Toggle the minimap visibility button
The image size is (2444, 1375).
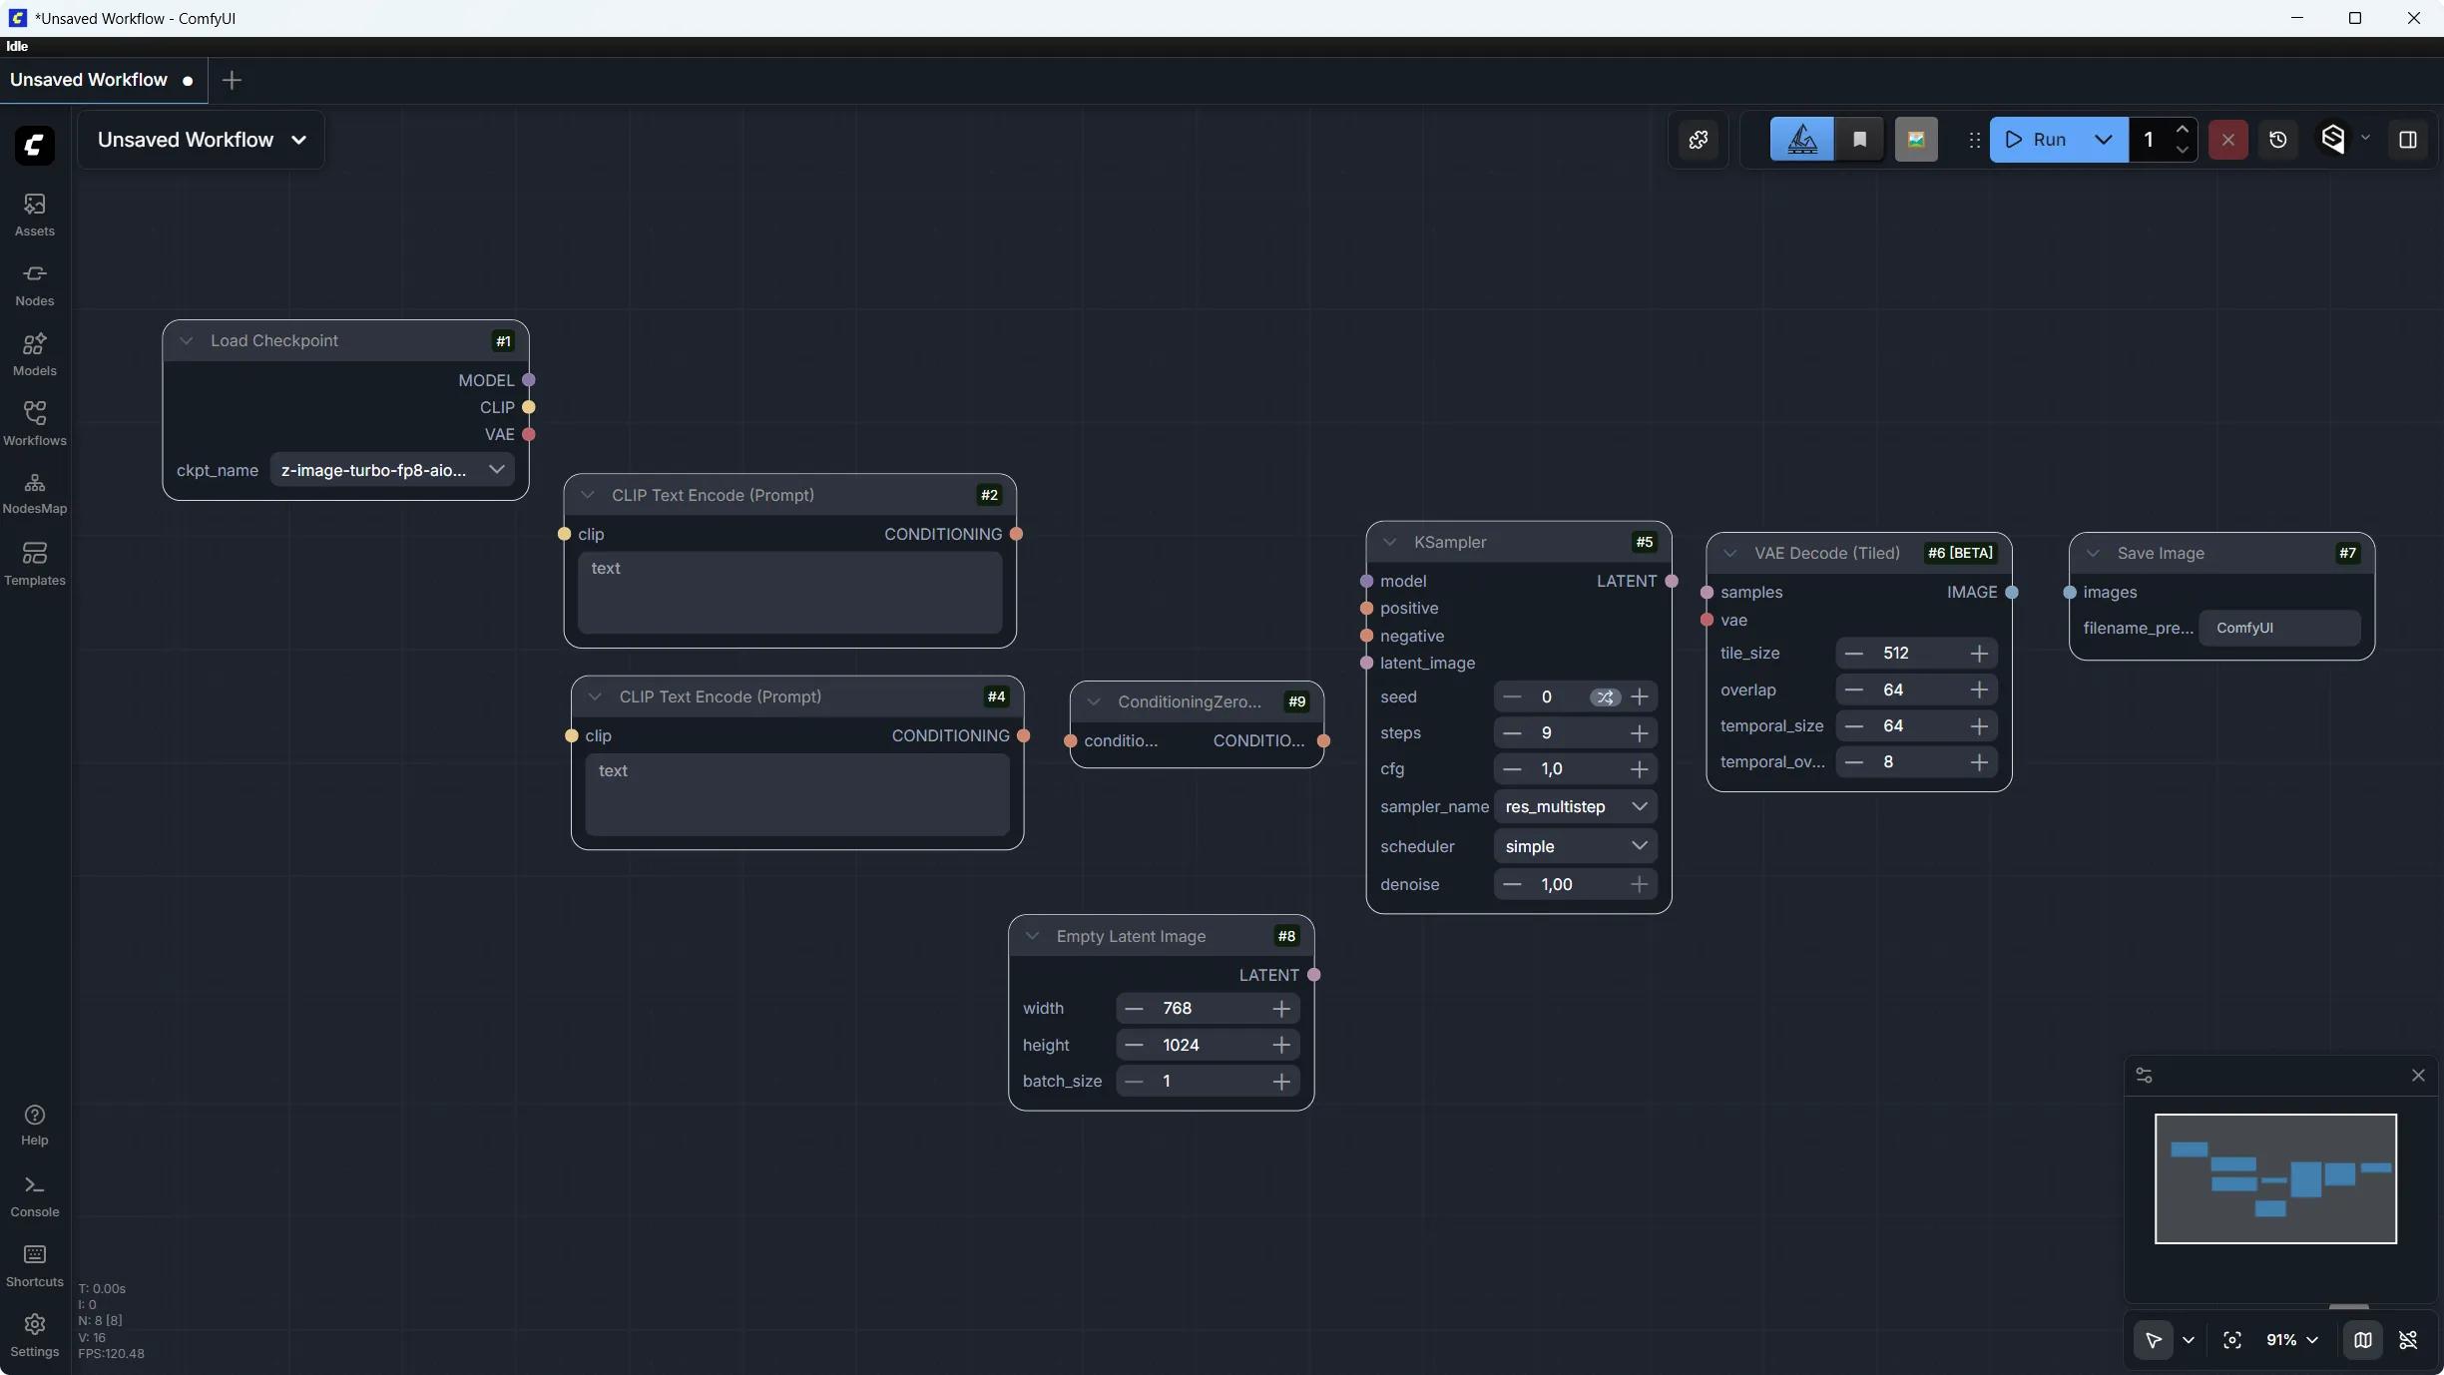pos(2362,1340)
